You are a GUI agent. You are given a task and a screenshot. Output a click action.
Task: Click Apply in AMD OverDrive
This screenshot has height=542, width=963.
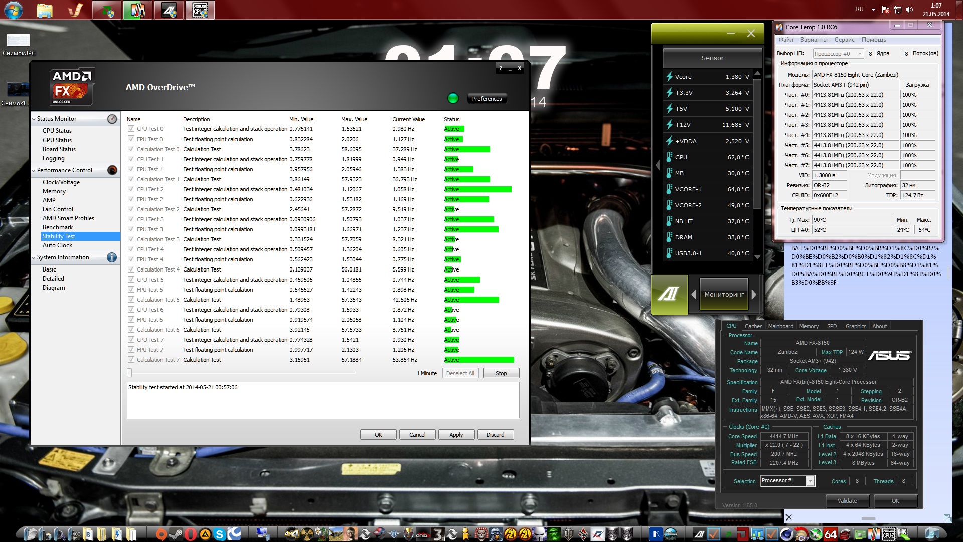click(x=456, y=435)
